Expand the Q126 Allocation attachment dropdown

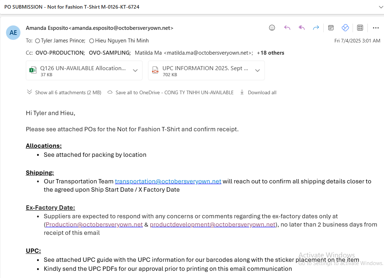pyautogui.click(x=135, y=70)
